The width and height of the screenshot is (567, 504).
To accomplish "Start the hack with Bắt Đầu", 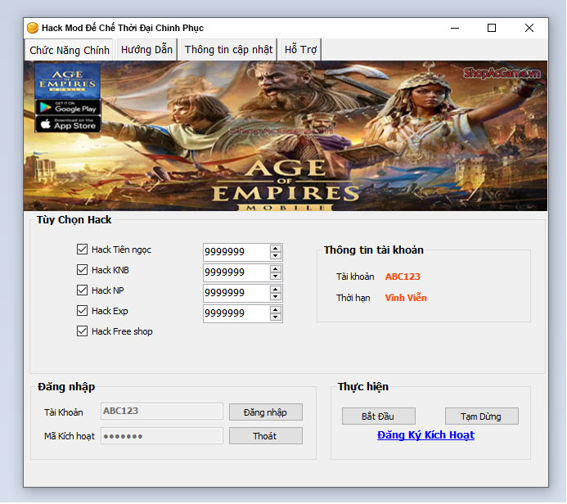I will point(378,416).
